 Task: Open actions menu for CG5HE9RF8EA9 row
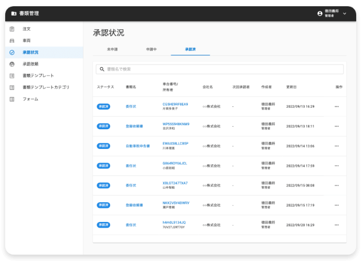(x=336, y=106)
